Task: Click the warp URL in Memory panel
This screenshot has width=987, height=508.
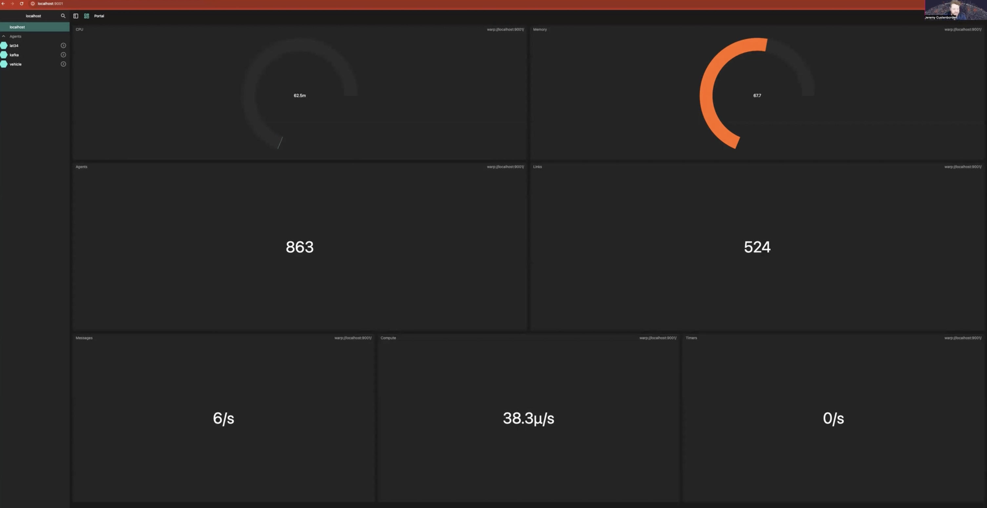Action: [963, 29]
